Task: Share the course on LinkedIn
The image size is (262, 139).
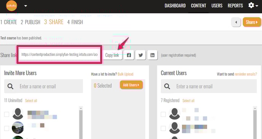Action: tap(152, 55)
